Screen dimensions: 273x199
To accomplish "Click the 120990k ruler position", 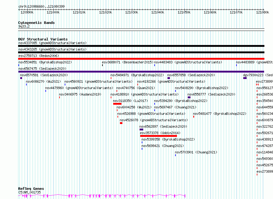I will tap(27, 12).
